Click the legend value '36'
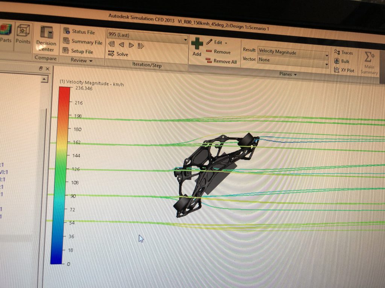This screenshot has width=385, height=288. click(x=71, y=237)
